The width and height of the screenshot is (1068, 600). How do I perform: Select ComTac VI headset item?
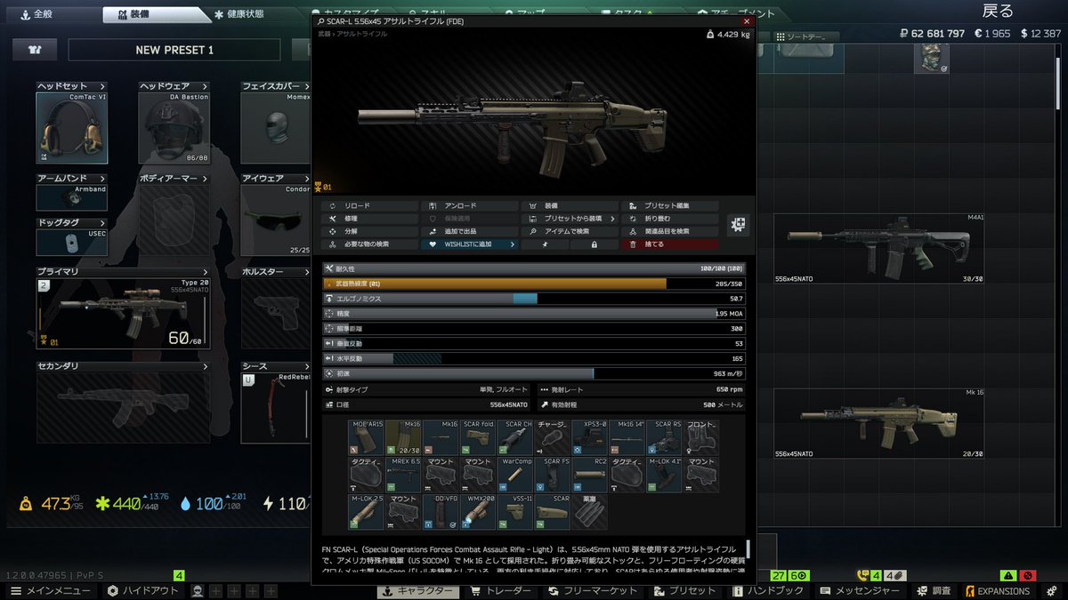point(71,128)
